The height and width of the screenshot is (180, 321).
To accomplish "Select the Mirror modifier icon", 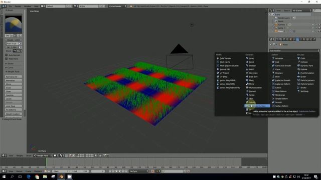I will tap(247, 84).
